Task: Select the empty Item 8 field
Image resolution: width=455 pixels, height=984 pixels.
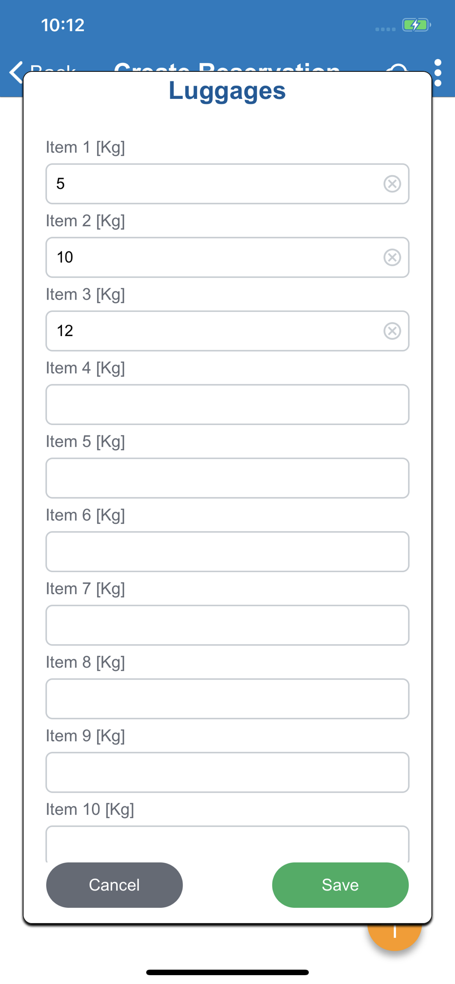Action: tap(227, 699)
